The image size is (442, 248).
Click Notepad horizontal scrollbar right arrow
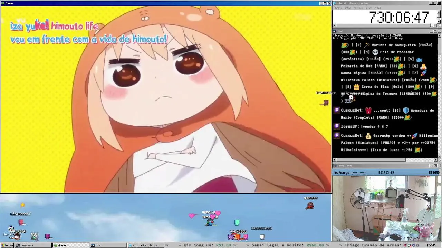click(x=435, y=26)
